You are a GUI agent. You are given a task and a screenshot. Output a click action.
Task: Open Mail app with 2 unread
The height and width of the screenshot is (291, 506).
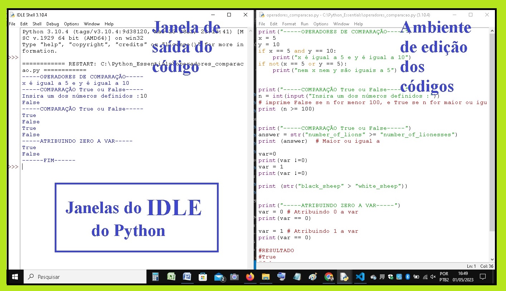[x=219, y=277]
